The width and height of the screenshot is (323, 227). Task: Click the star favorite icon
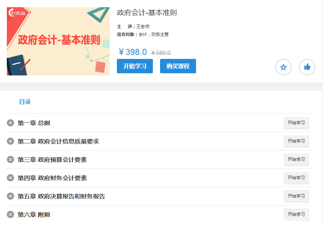[x=283, y=67]
